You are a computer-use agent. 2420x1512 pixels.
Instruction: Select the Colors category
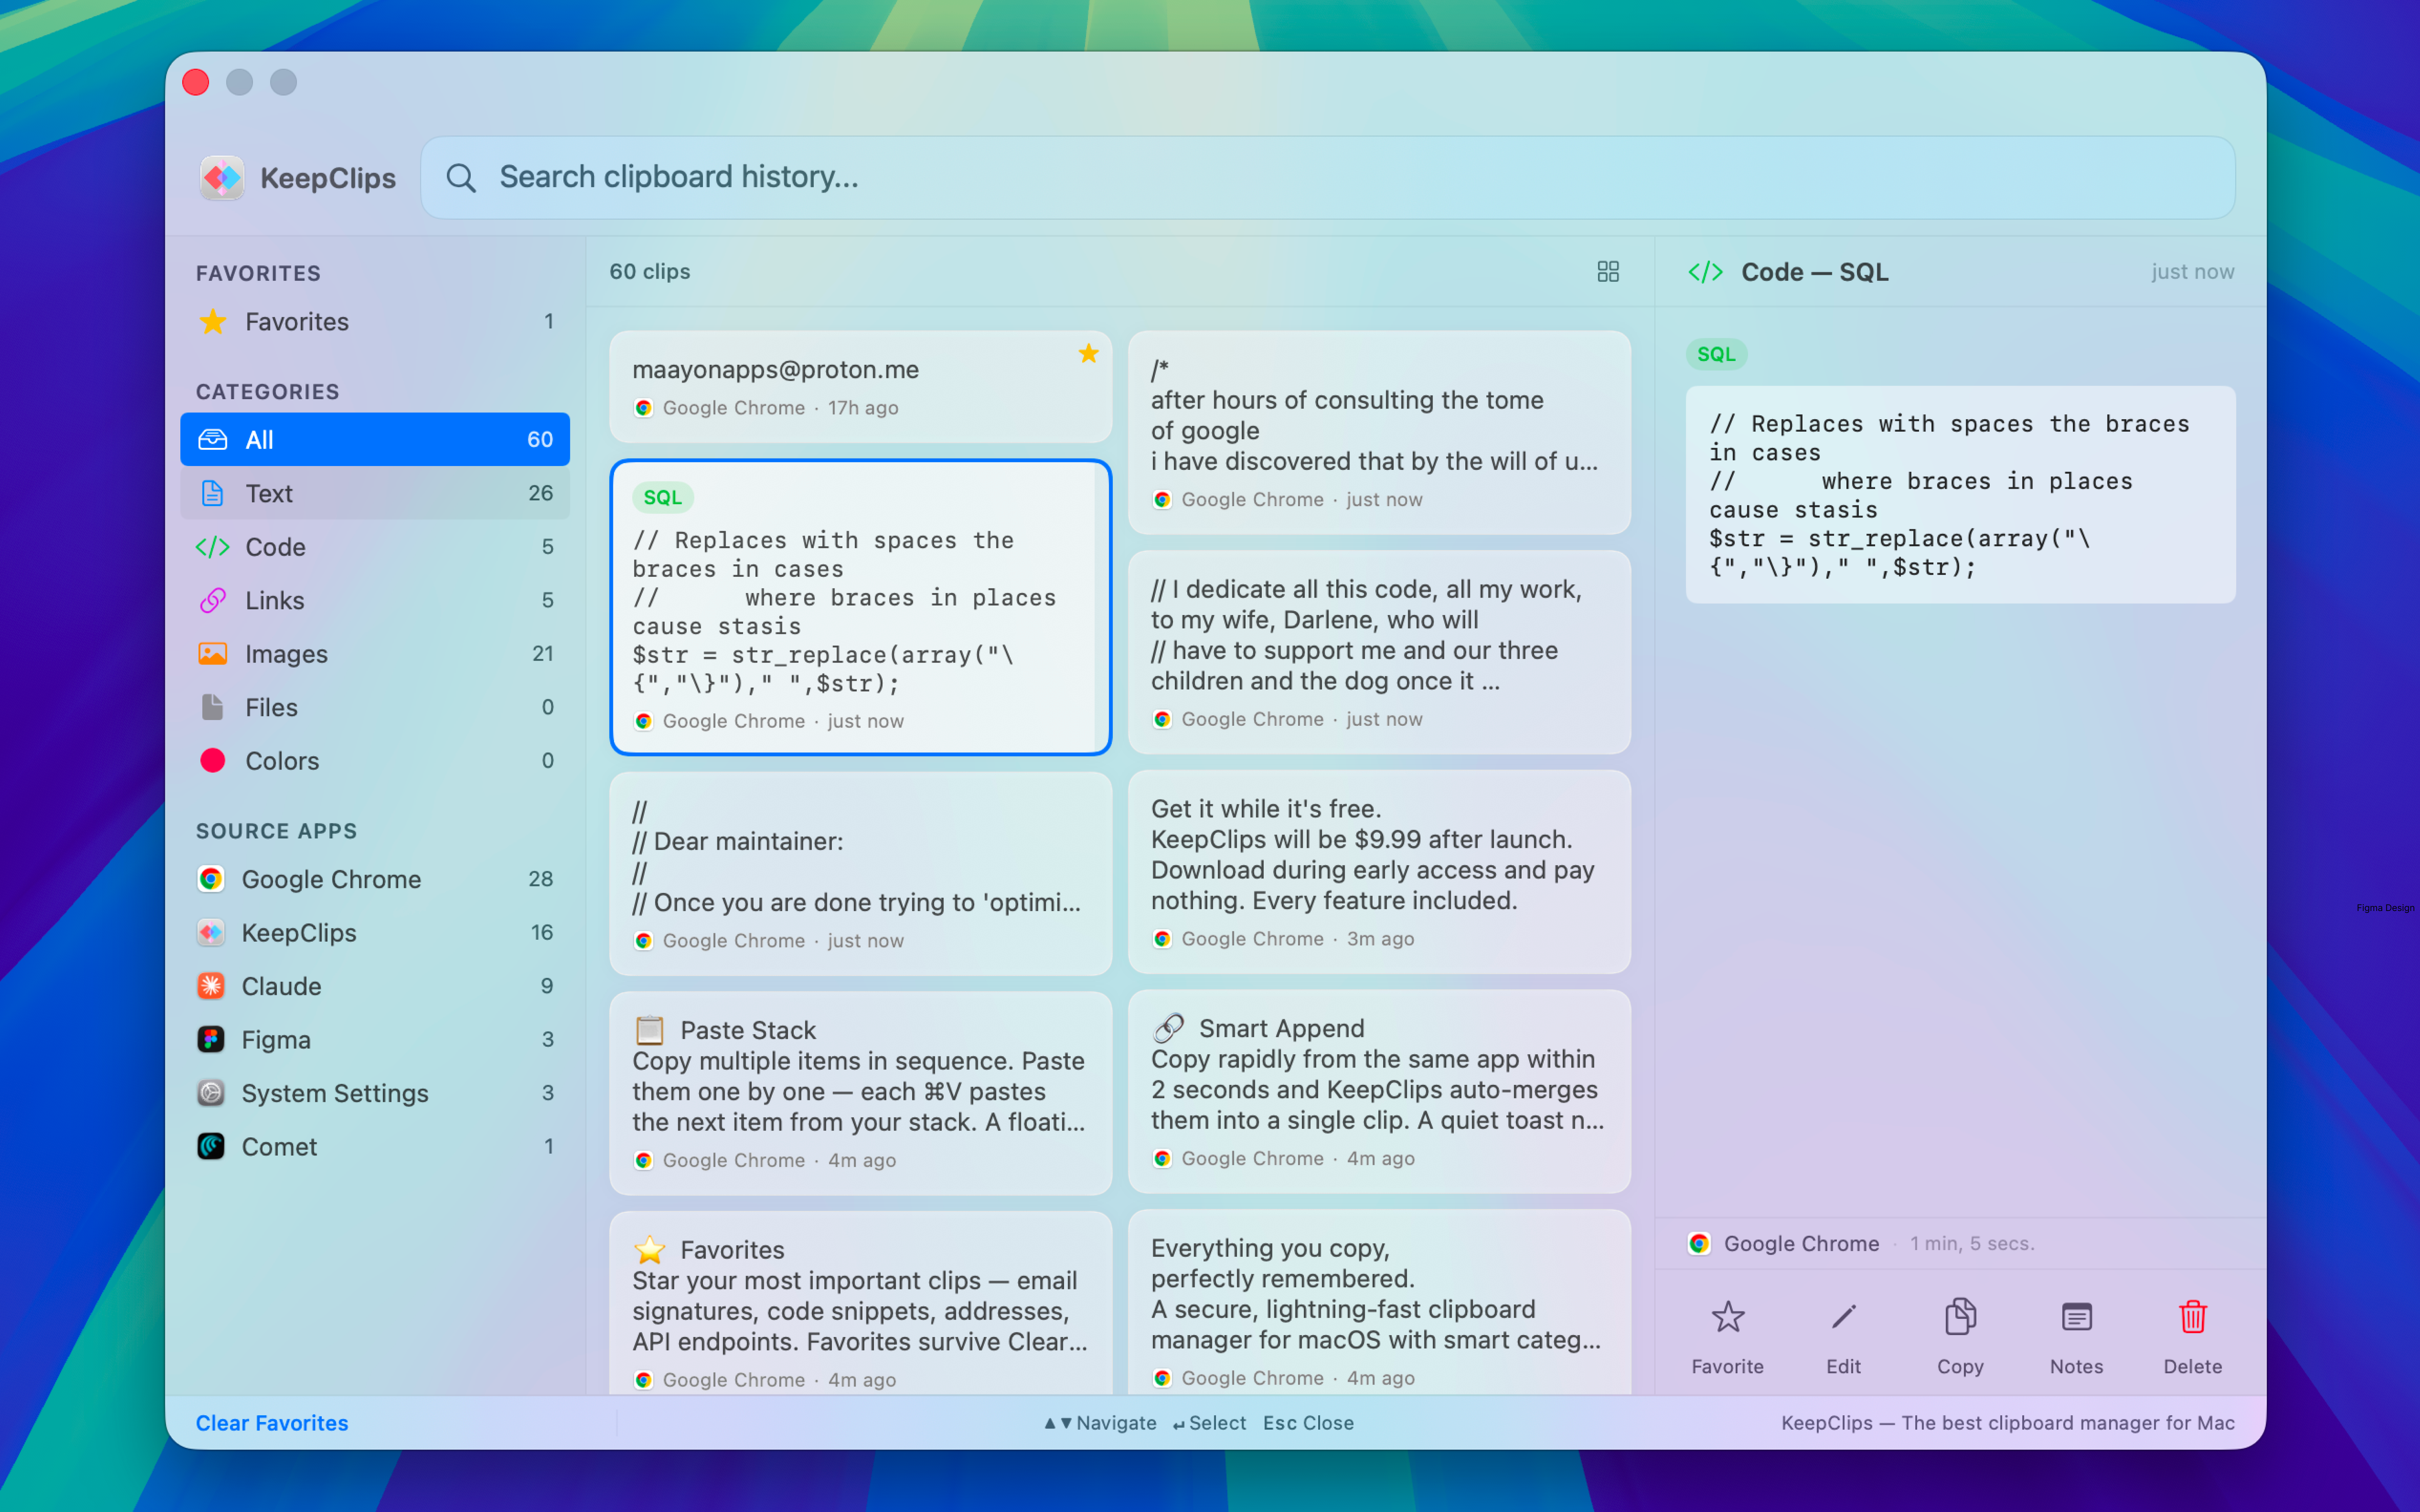pos(375,760)
